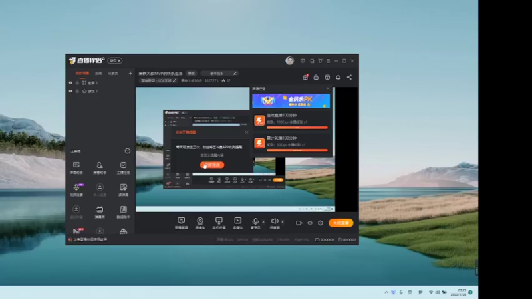Click the share icon in the top-right toolbar
Screen dimensions: 532x299
pyautogui.click(x=349, y=77)
